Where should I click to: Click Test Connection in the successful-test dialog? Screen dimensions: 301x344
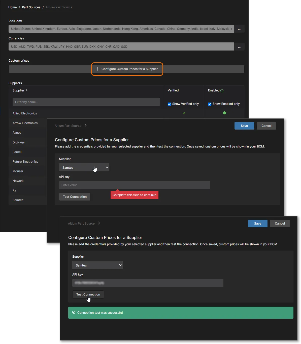[88, 294]
